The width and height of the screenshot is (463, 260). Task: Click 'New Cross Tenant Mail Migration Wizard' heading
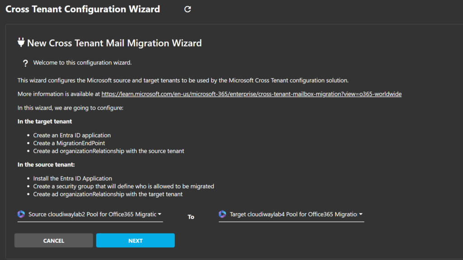pos(114,43)
